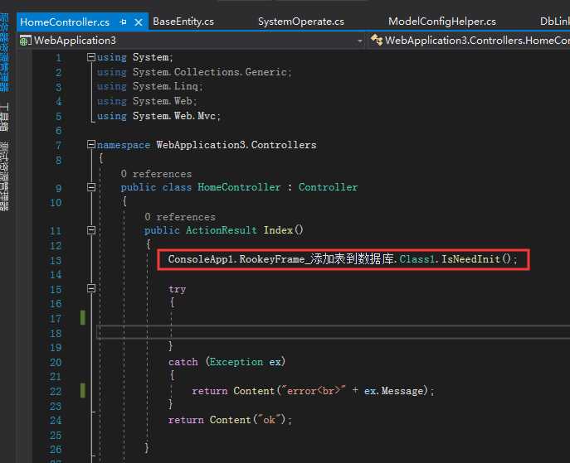
Task: Switch to the BaseEntity.cs tab
Action: tap(183, 22)
